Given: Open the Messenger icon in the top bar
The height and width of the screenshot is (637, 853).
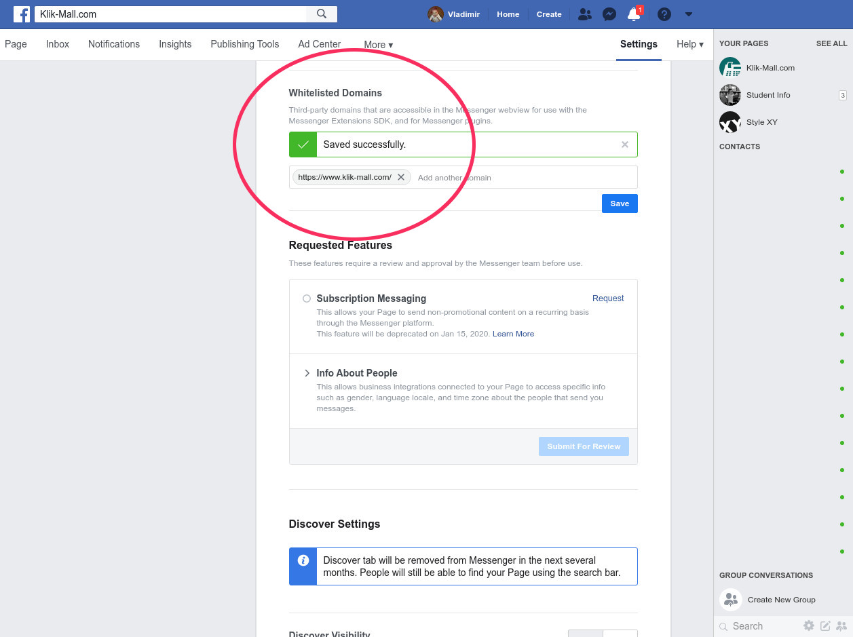Looking at the screenshot, I should (x=609, y=14).
